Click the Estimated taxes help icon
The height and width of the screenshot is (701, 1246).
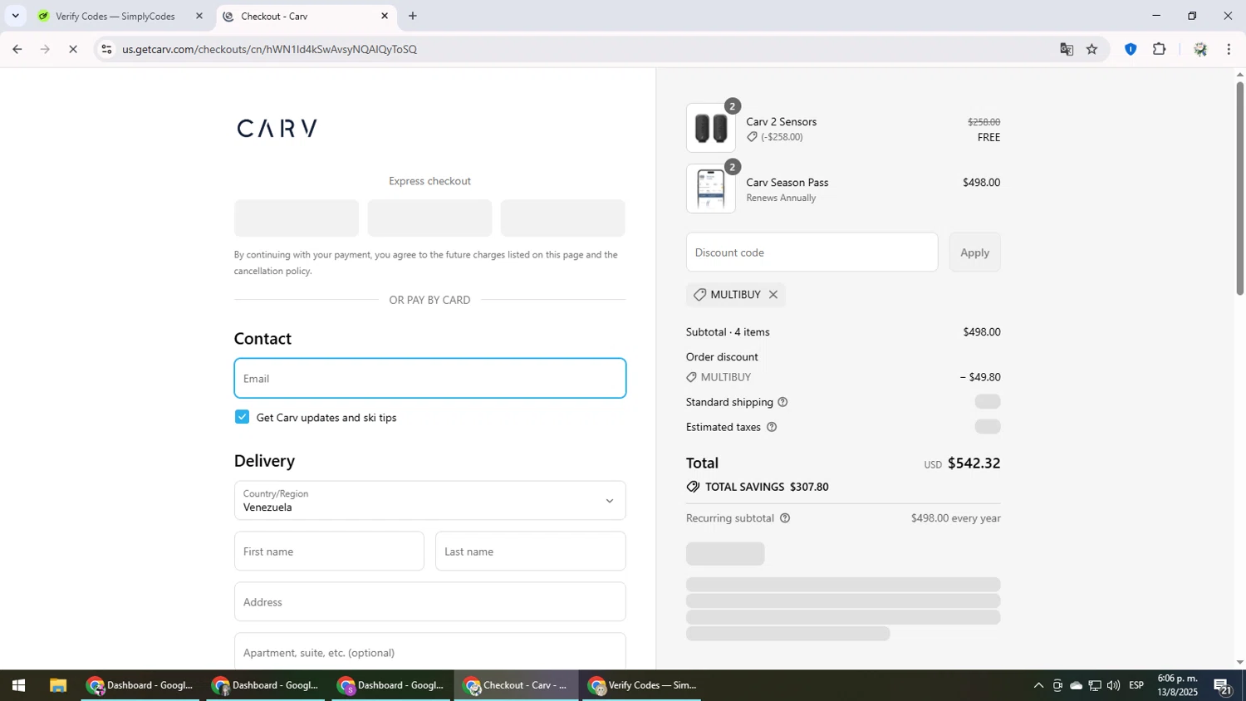point(772,427)
